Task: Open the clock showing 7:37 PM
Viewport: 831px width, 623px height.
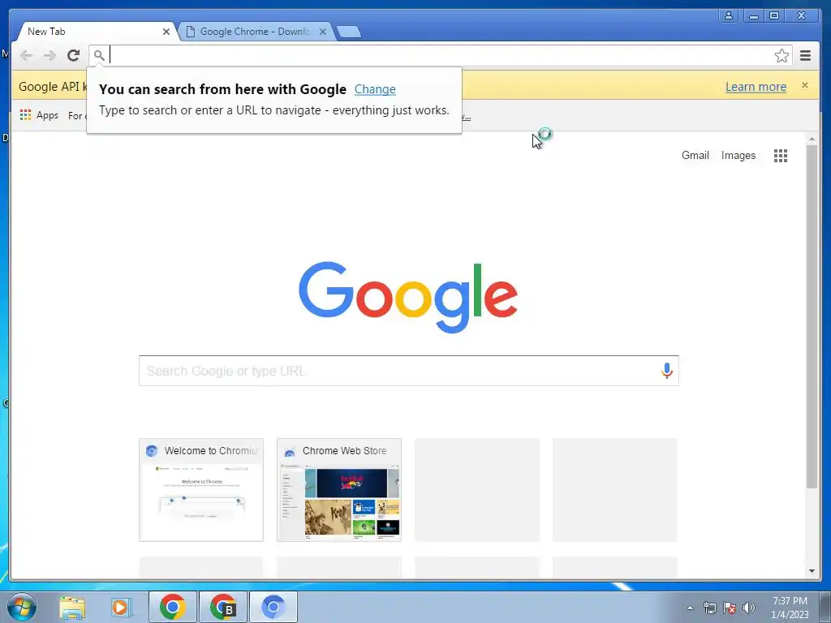Action: point(790,608)
